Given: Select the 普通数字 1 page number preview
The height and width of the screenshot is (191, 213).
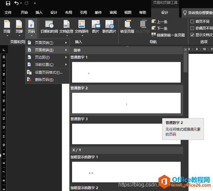Looking at the screenshot, I should coord(126,72).
